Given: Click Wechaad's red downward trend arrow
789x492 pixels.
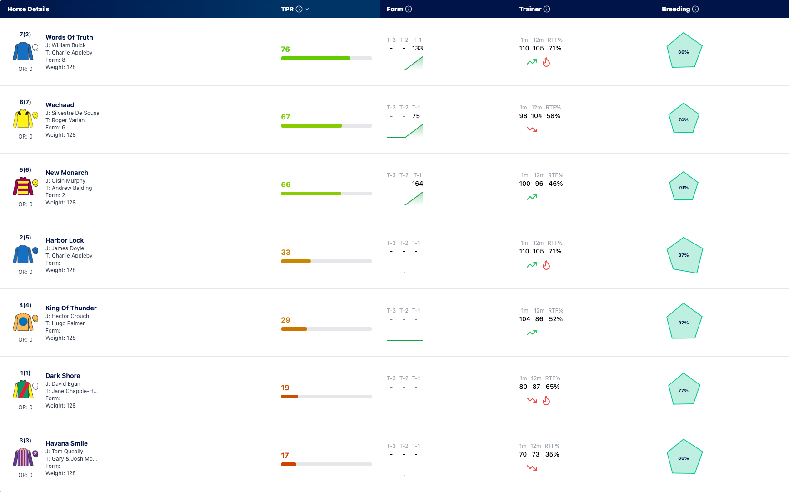Looking at the screenshot, I should tap(532, 129).
